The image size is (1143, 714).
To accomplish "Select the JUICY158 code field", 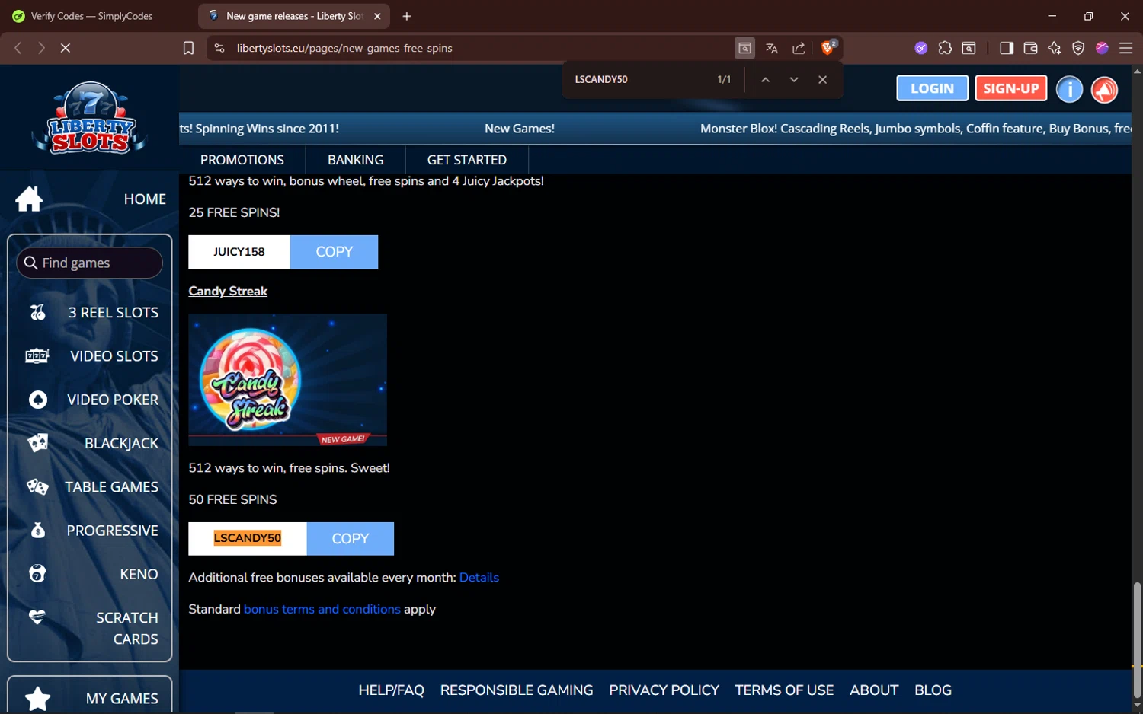I will 239,252.
